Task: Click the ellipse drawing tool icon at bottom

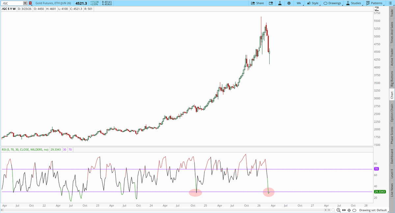Action: pos(354,210)
